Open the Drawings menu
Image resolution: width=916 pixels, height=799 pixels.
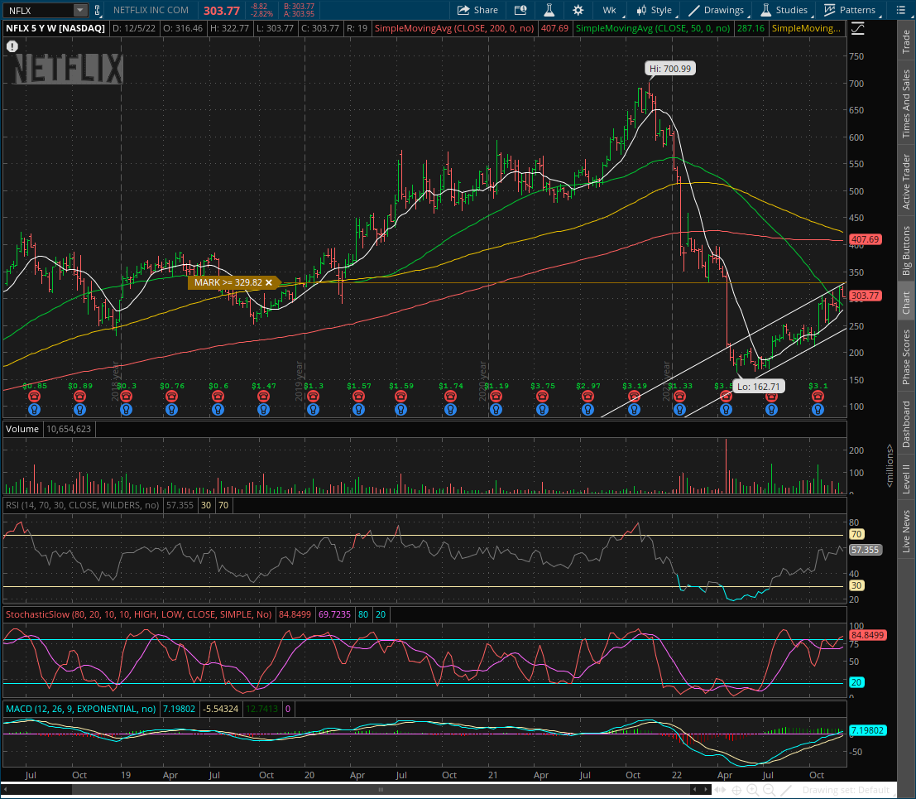[717, 10]
